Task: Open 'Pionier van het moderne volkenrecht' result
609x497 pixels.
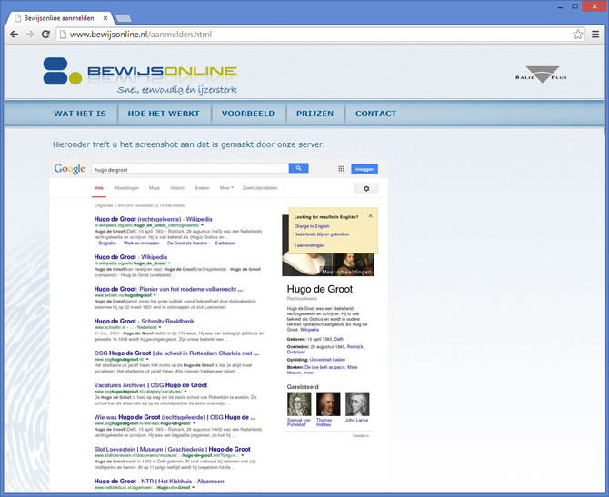Action: (x=168, y=289)
